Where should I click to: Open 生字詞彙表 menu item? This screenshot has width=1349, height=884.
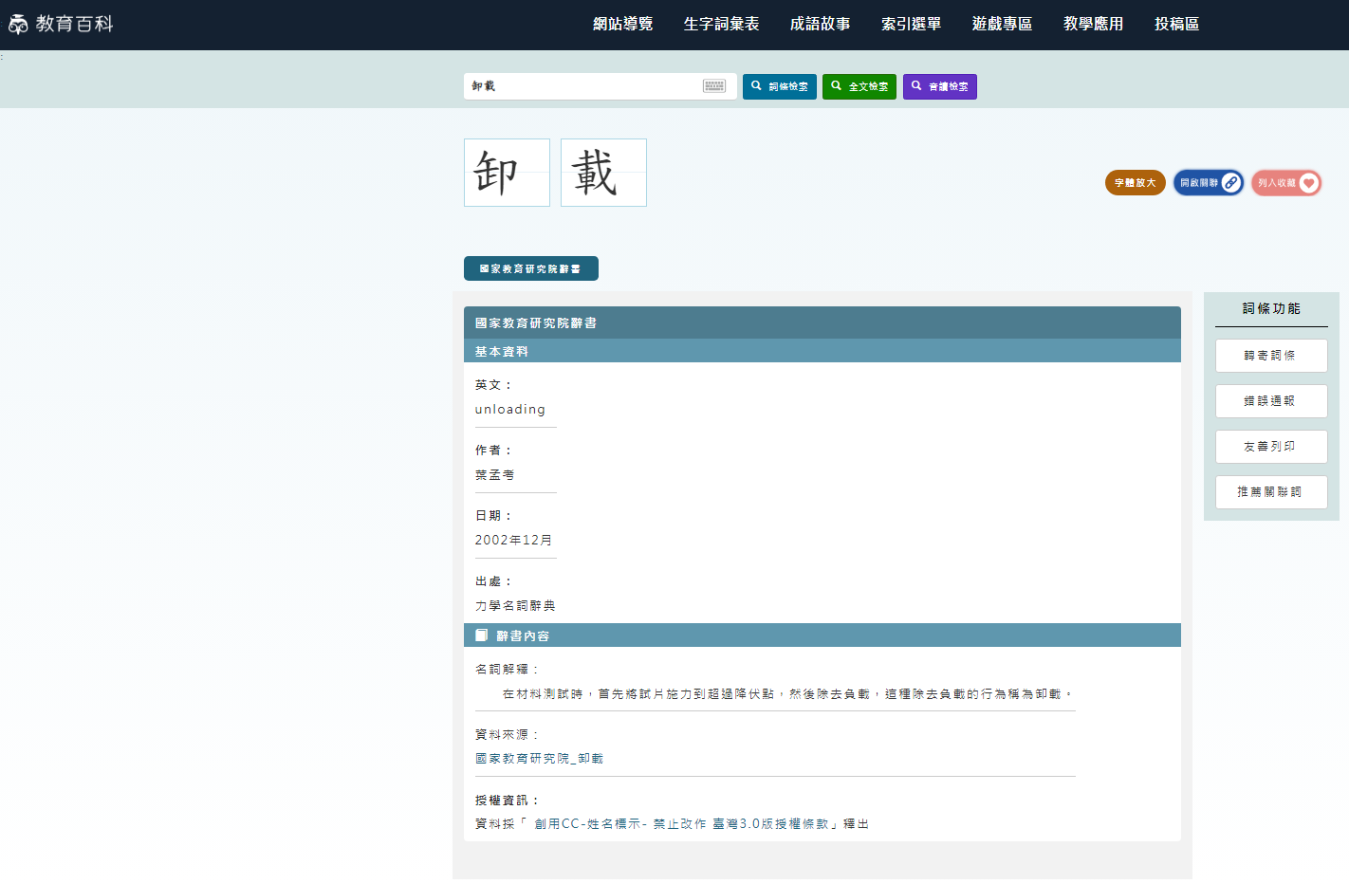721,24
